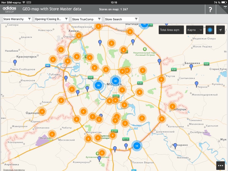Tap orange cluster 4 at Одинцово

(x=42, y=112)
